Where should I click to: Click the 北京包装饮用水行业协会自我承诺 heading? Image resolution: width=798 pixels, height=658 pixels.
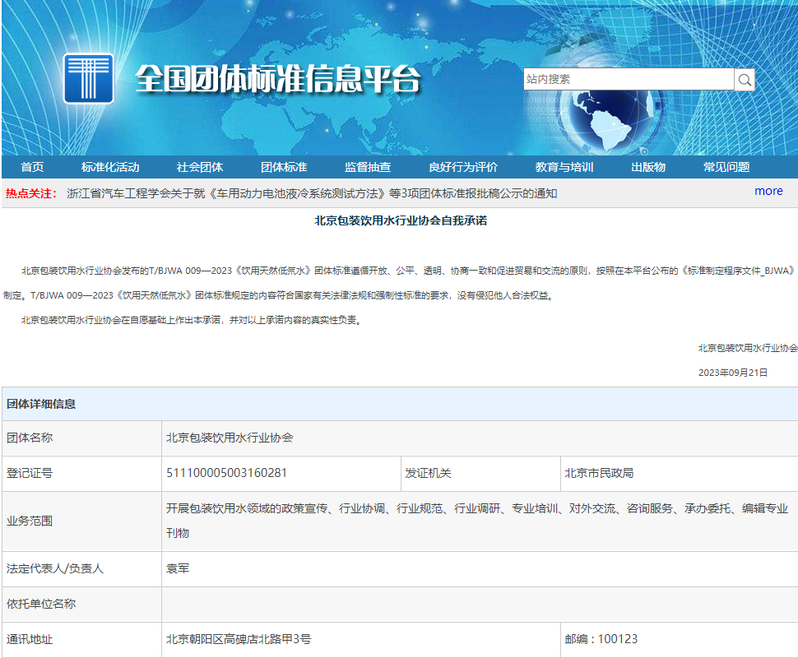tap(401, 220)
